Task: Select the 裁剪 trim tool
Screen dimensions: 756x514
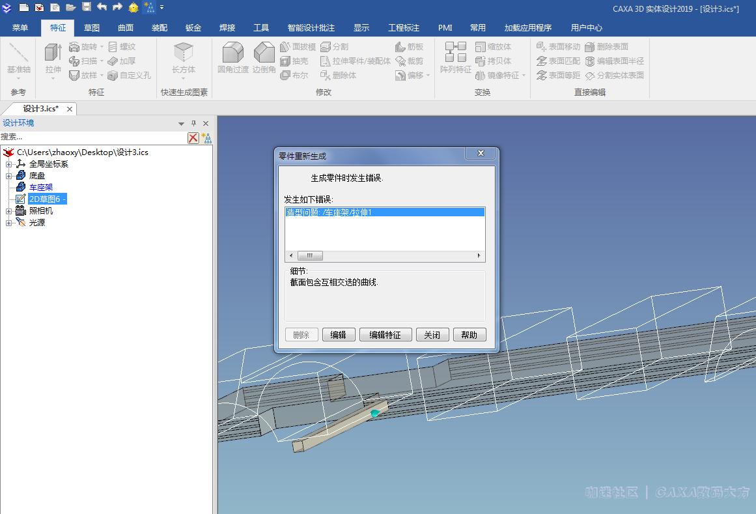Action: pyautogui.click(x=410, y=61)
